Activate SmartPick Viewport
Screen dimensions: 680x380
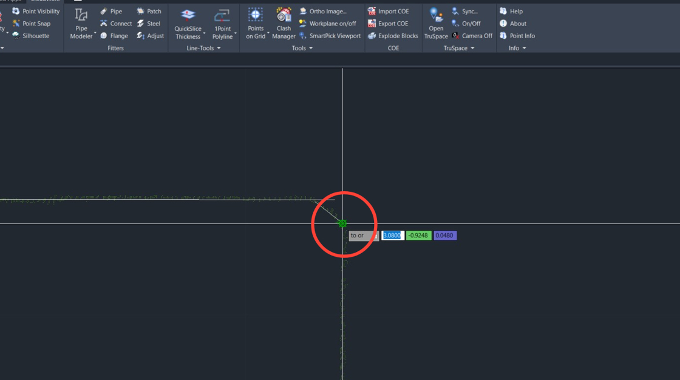(x=330, y=36)
